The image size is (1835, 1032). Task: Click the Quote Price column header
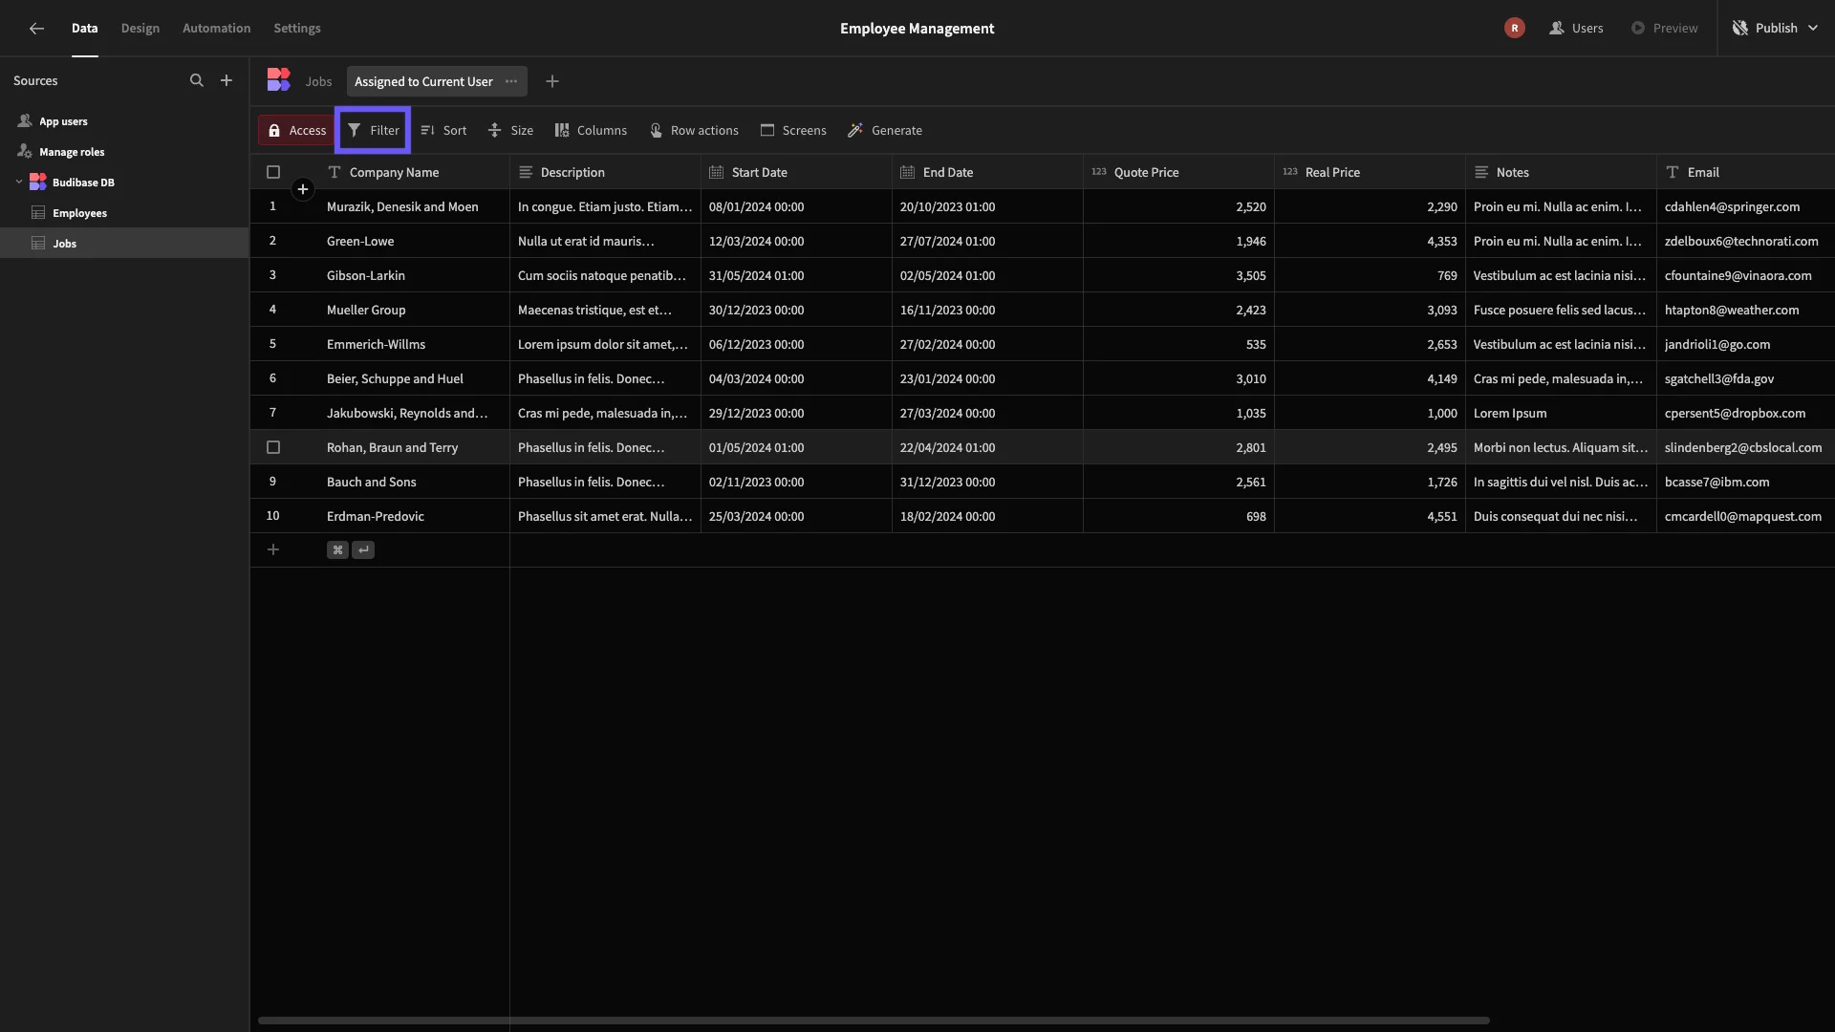(1178, 172)
